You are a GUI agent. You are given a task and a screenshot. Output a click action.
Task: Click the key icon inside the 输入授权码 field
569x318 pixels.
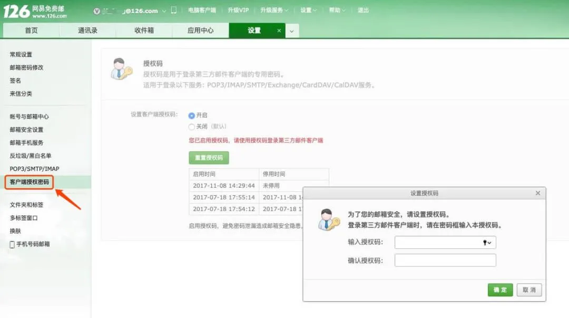tap(486, 243)
